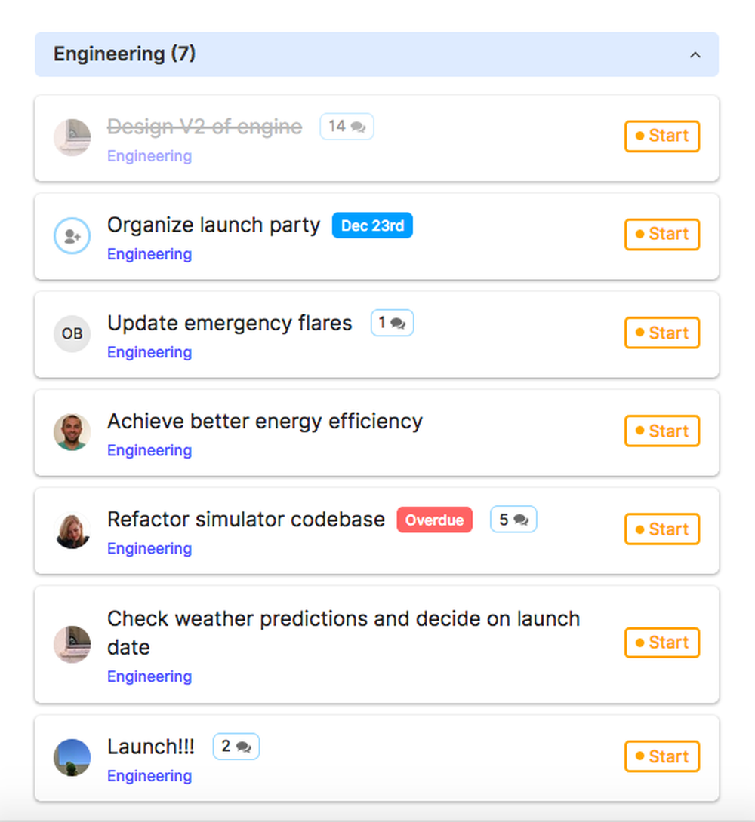The image size is (755, 822).
Task: Click the Dec 23rd due date badge
Action: pos(372,225)
